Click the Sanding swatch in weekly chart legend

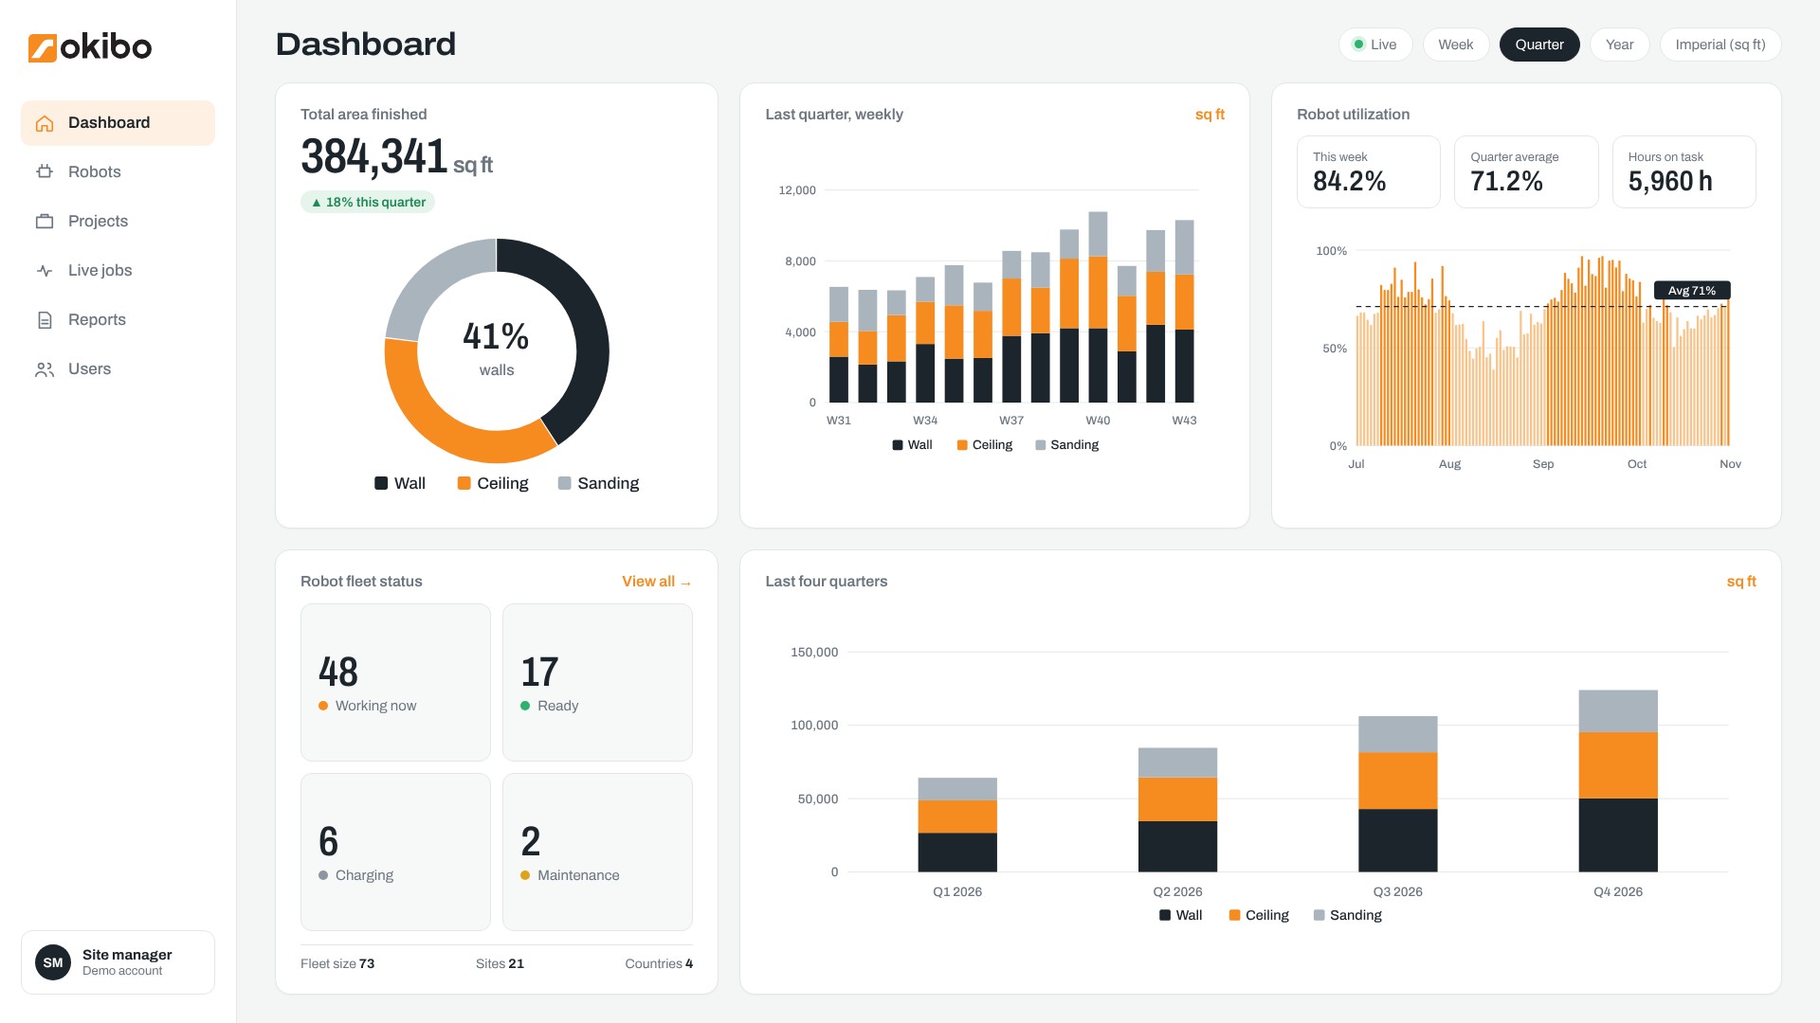(x=1041, y=445)
